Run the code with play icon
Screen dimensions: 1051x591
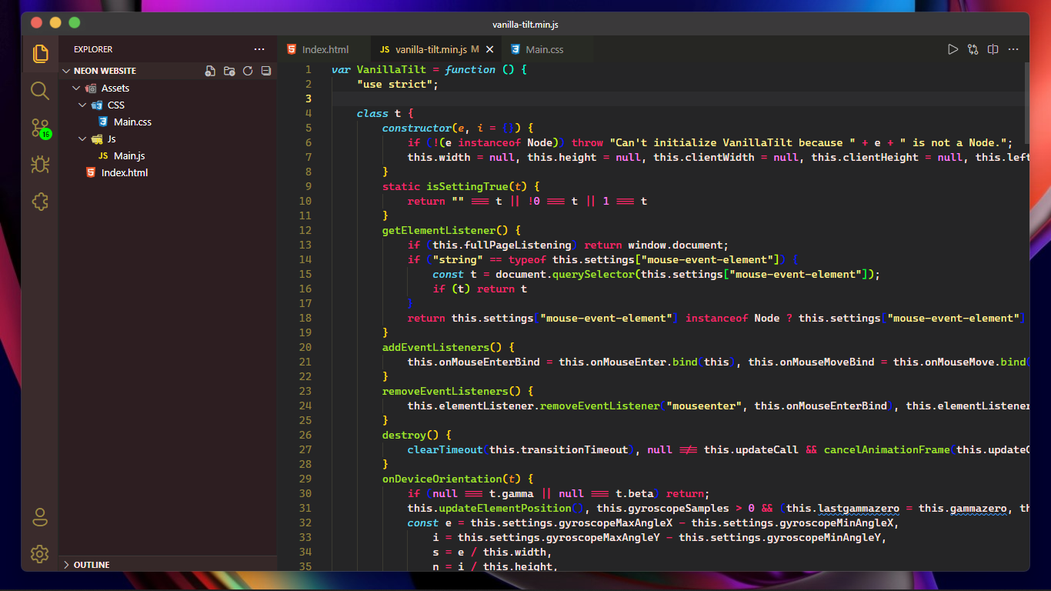click(953, 49)
